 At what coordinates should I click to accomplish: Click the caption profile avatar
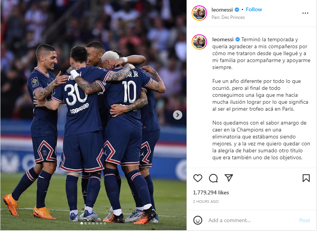tap(199, 42)
